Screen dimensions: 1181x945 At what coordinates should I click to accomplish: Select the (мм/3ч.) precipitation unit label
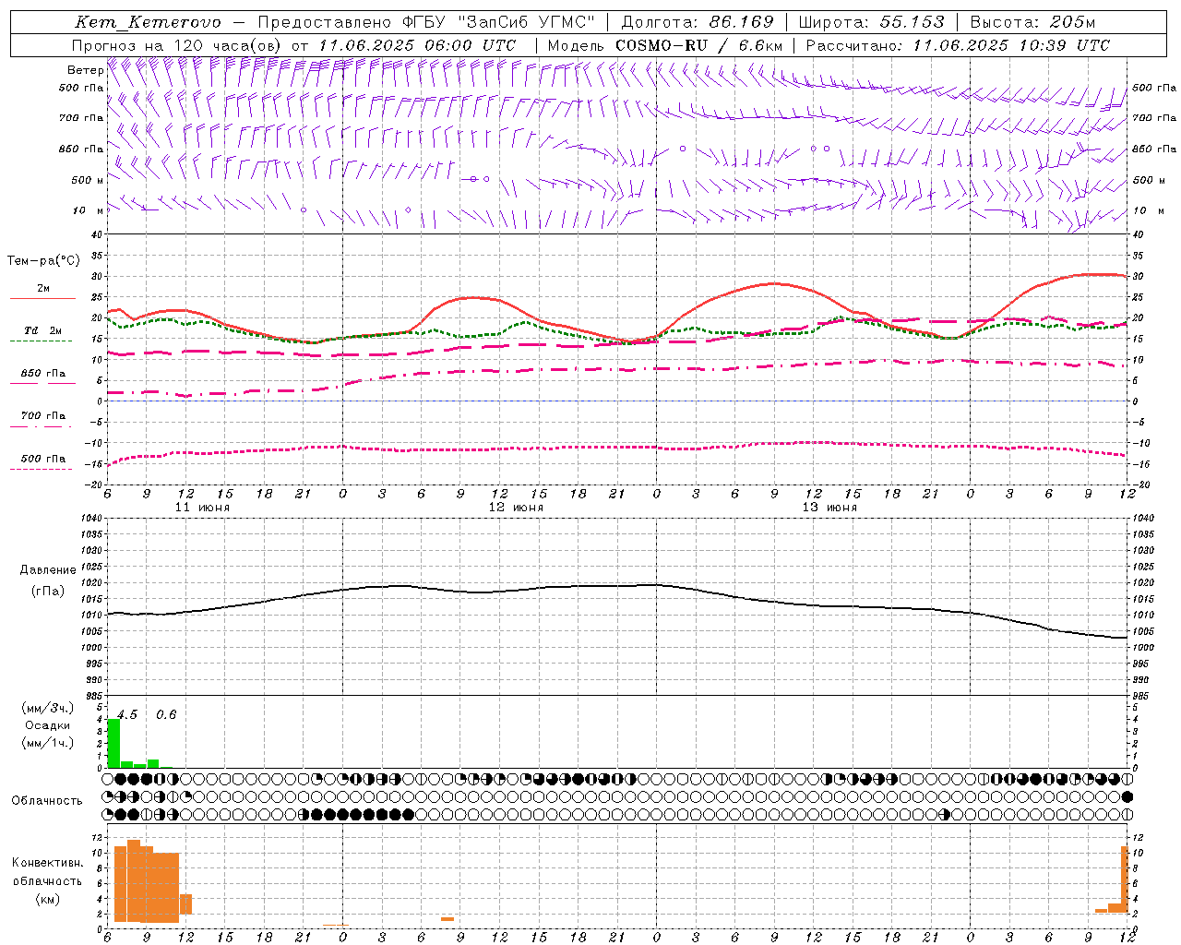[48, 708]
